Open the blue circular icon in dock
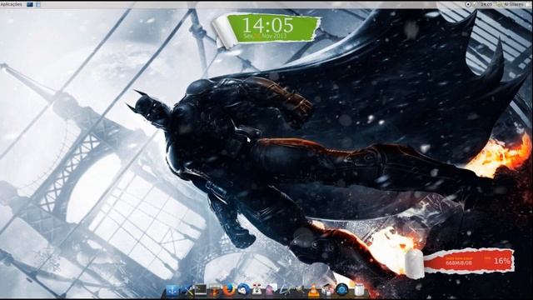 tap(341, 289)
